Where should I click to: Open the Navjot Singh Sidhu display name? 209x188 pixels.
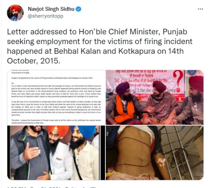[x=51, y=9]
